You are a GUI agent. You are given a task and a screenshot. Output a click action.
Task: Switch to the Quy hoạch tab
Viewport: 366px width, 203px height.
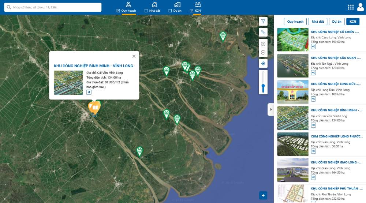tap(295, 22)
